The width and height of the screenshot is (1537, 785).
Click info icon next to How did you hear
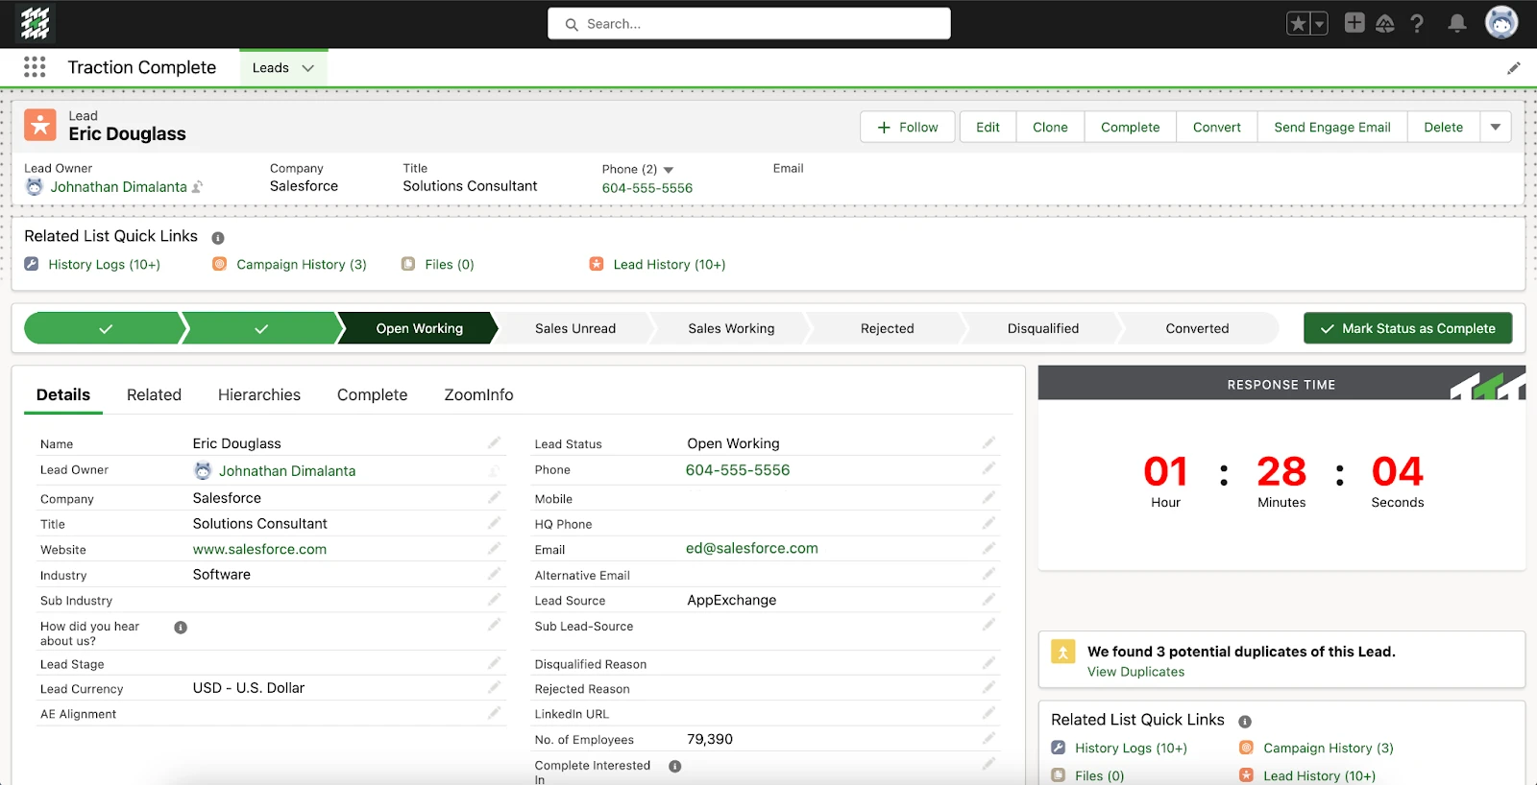click(x=181, y=628)
